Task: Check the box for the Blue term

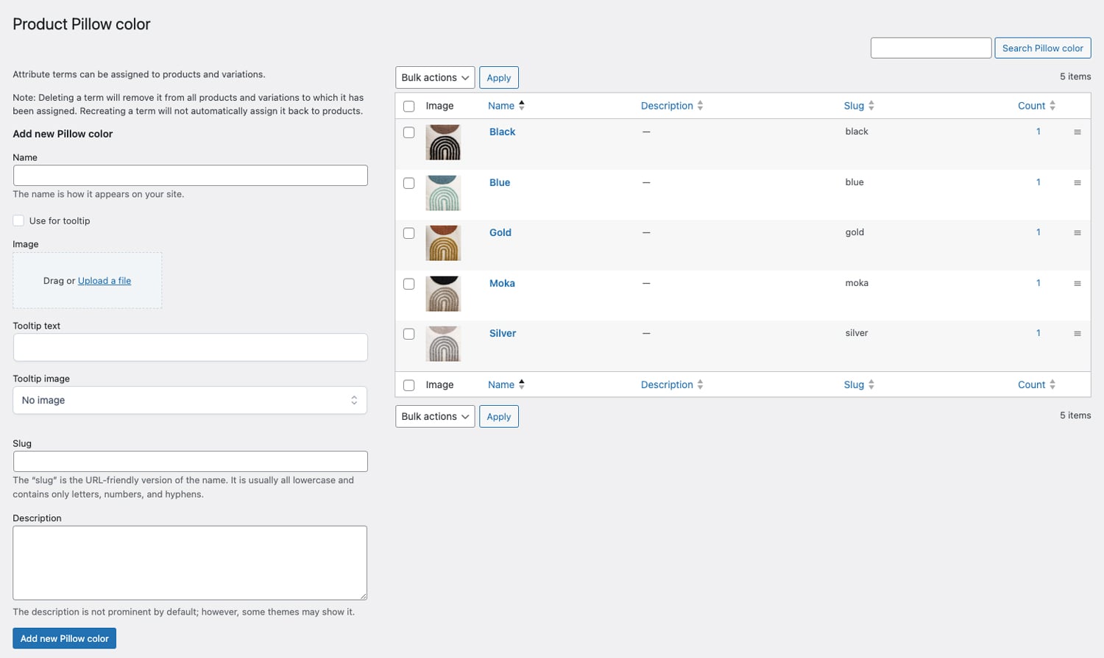Action: tap(409, 183)
